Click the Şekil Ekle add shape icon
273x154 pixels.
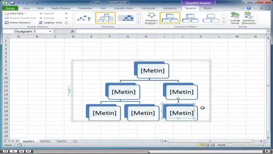(x=6, y=13)
